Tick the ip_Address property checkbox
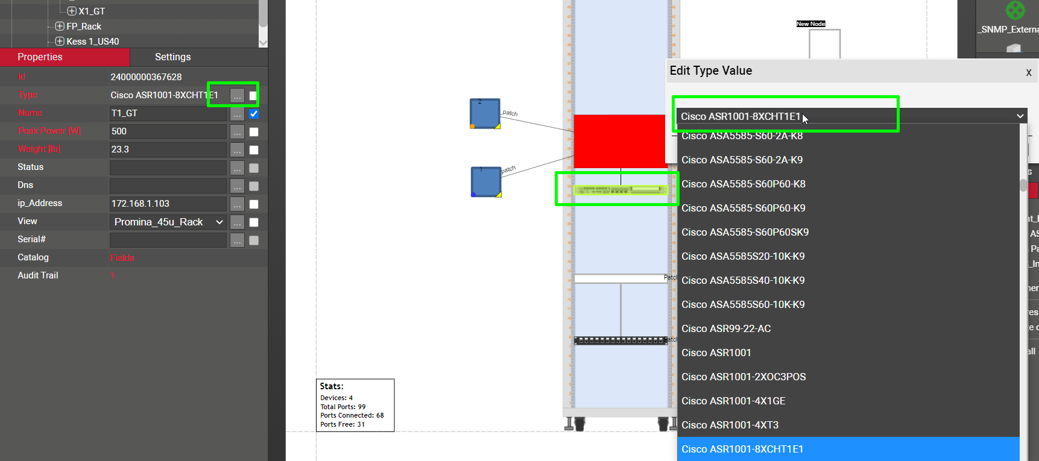This screenshot has height=461, width=1039. (x=254, y=204)
